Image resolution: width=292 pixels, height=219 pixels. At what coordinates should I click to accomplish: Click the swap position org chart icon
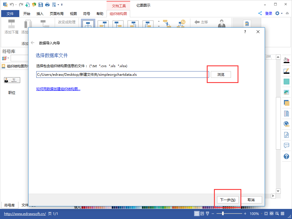[181, 23]
